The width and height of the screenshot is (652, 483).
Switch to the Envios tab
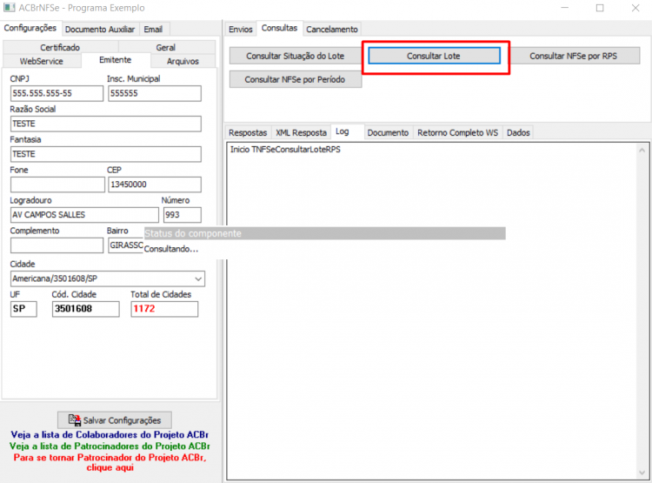point(240,29)
